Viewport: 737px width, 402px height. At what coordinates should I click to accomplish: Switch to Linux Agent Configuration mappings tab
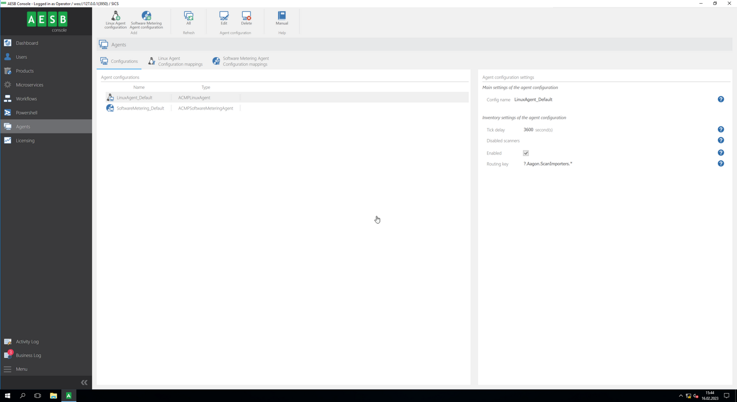(x=175, y=61)
